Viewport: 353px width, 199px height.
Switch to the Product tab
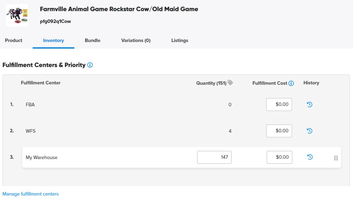pos(14,41)
